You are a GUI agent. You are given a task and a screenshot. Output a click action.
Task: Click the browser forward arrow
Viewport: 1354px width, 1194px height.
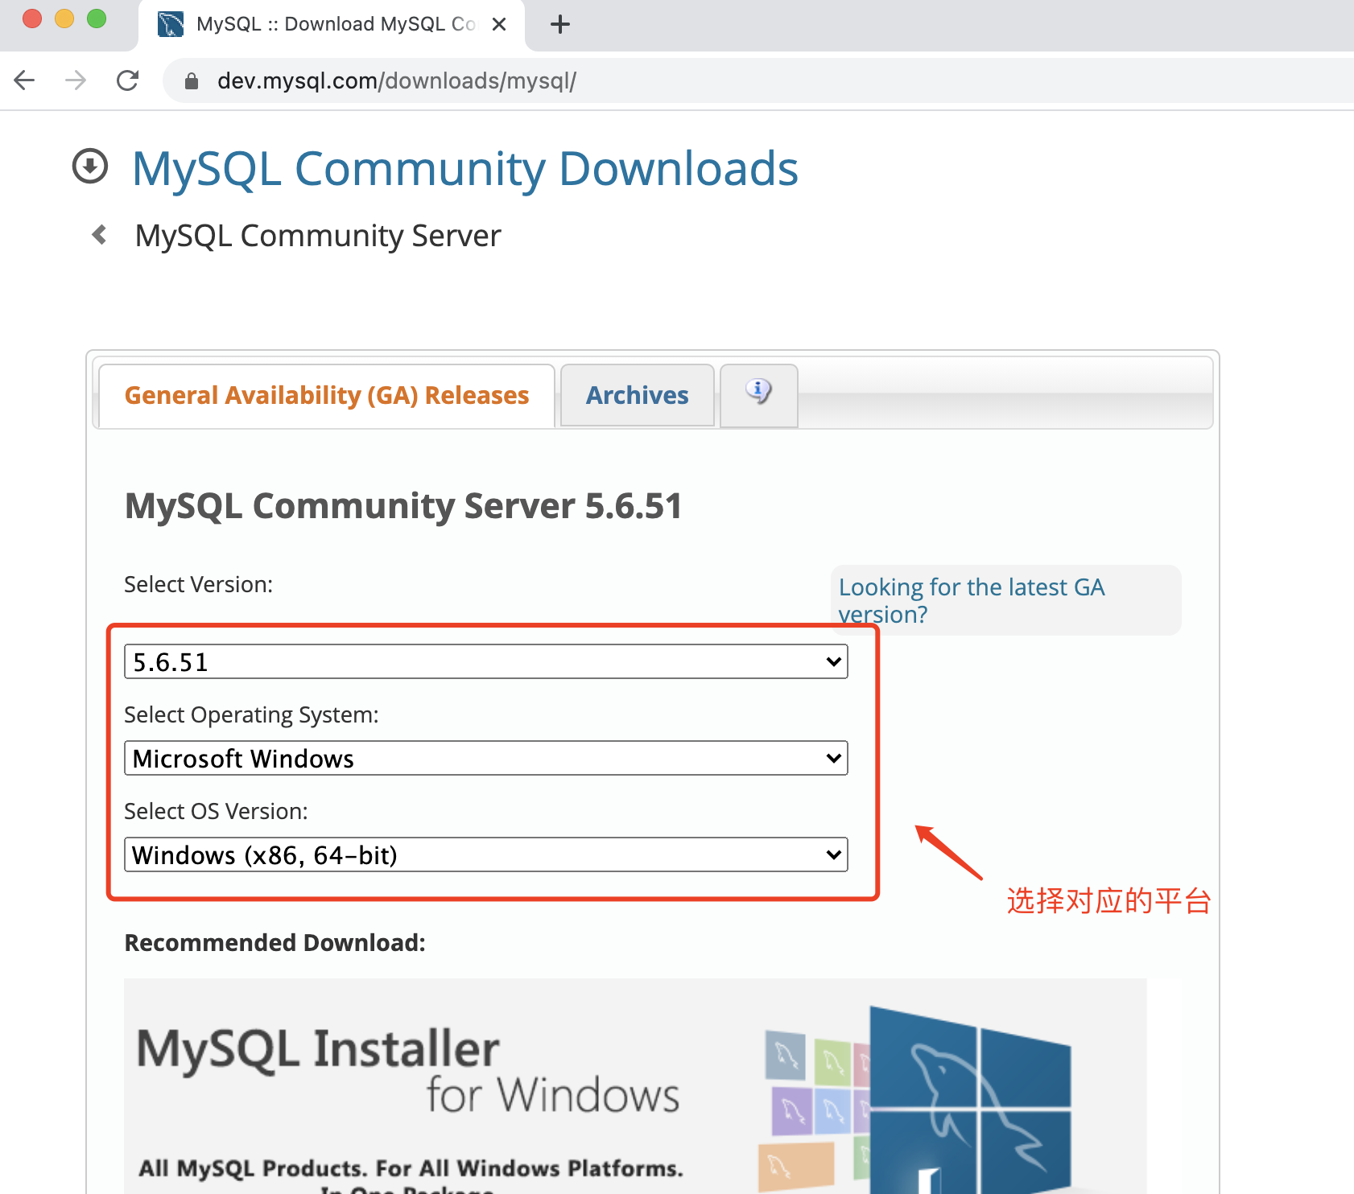76,80
